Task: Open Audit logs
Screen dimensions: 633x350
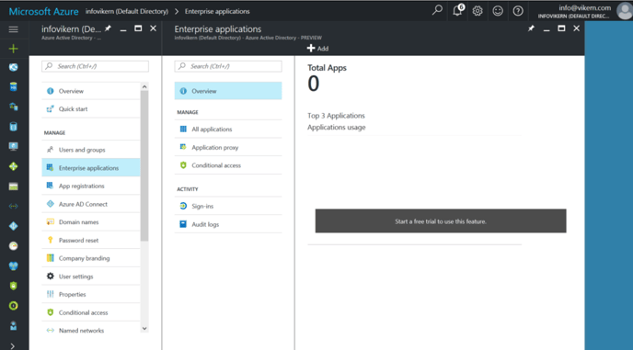Action: coord(228,224)
